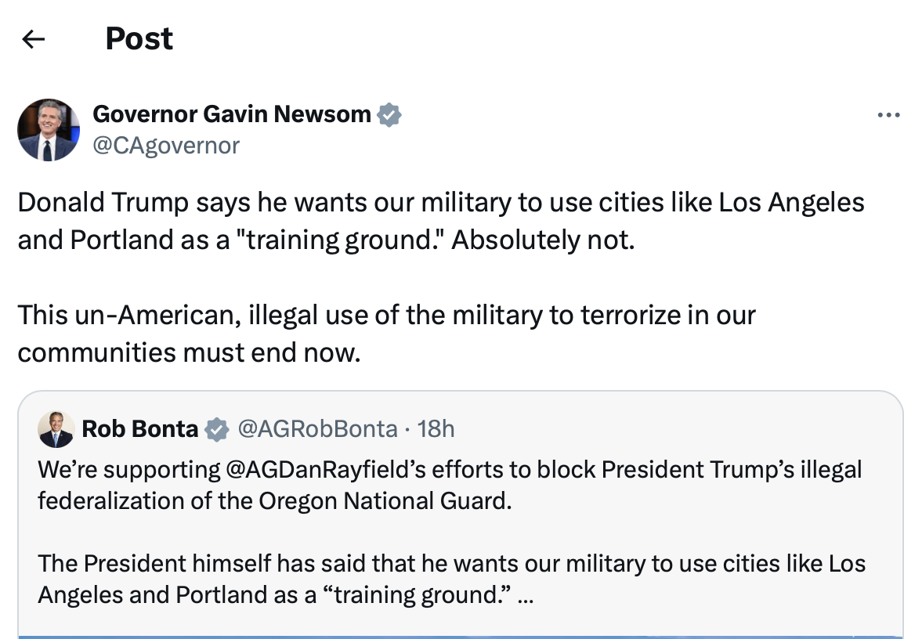Expand truncated quoted text via trailing ellipsis
904x639 pixels.
[x=526, y=595]
